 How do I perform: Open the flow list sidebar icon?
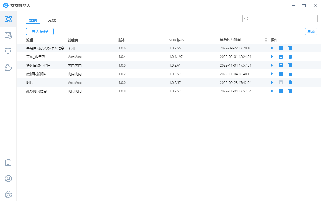tap(8, 19)
